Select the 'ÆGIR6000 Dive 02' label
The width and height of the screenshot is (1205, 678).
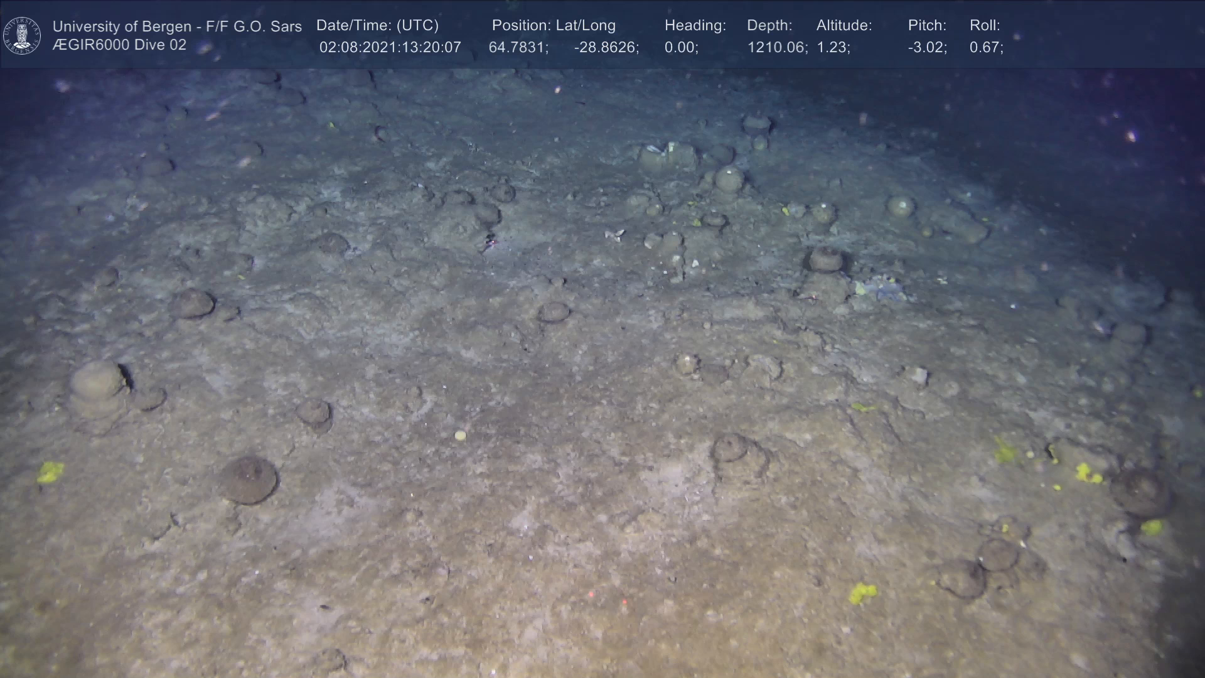pyautogui.click(x=119, y=45)
